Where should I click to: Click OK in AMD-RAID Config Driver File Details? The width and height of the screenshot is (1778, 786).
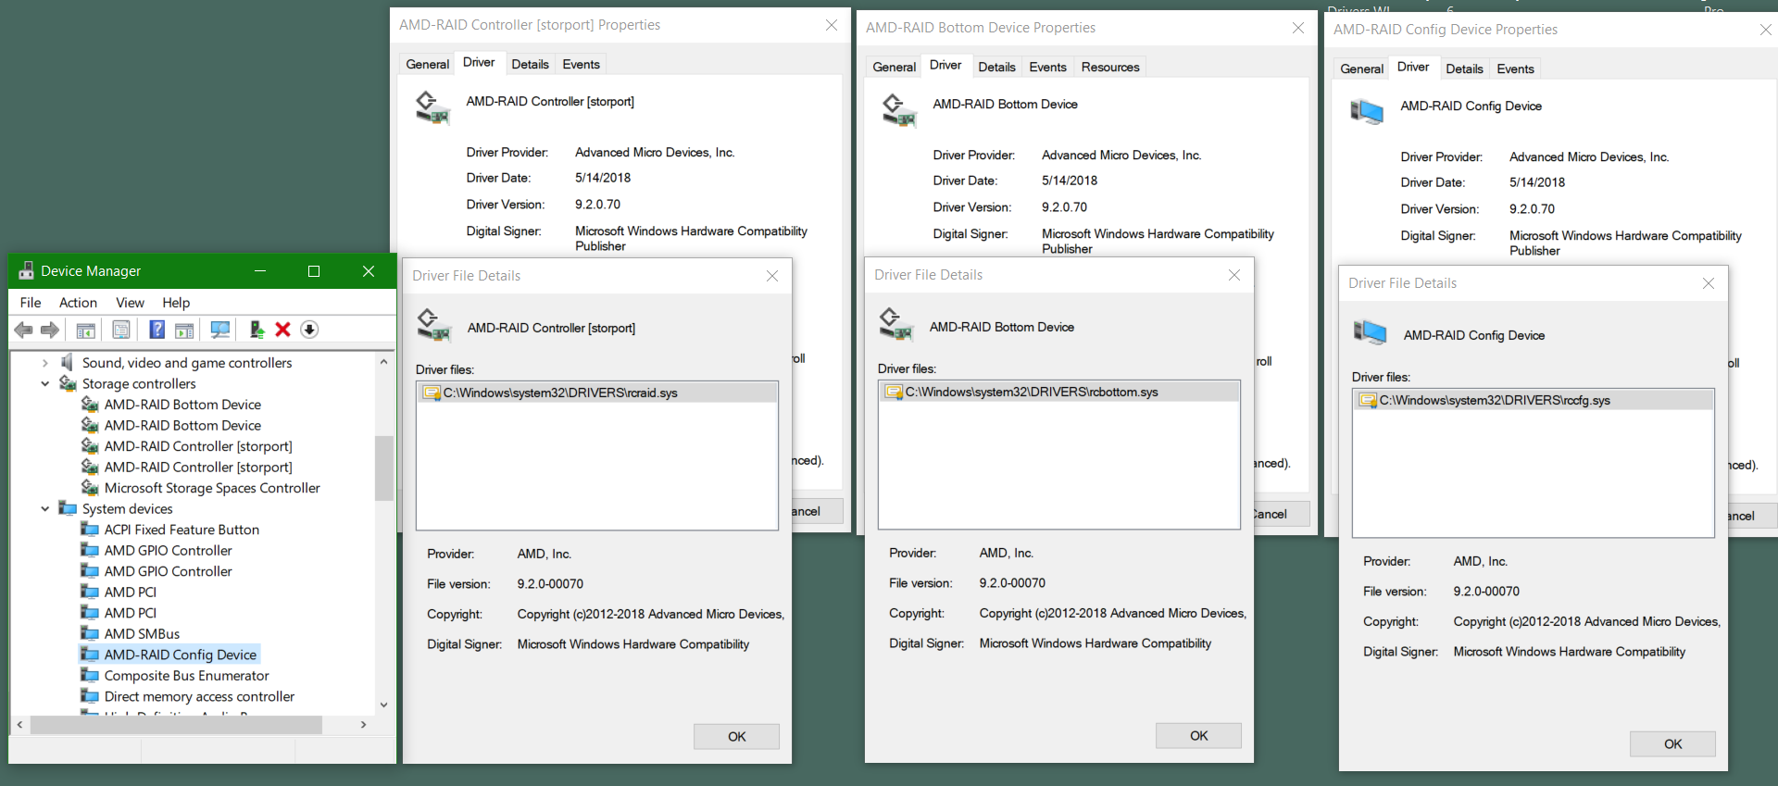coord(1672,743)
